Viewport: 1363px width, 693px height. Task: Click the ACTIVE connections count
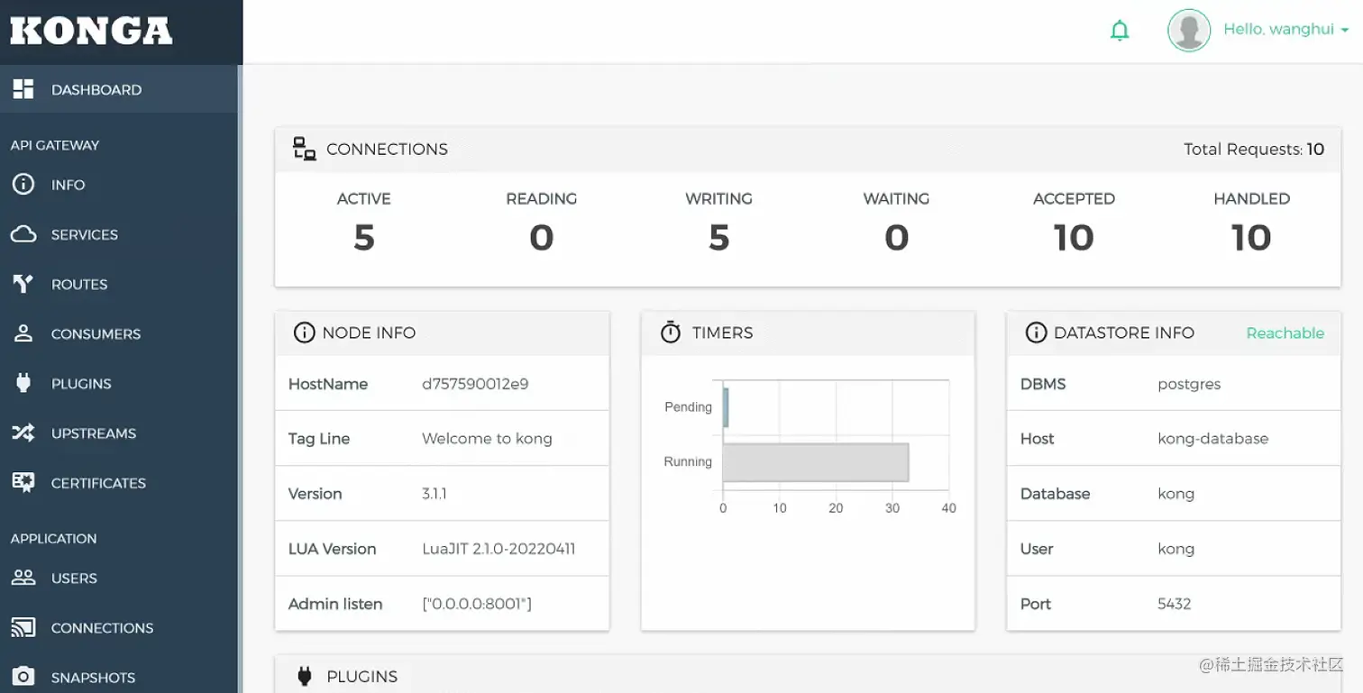tap(363, 237)
